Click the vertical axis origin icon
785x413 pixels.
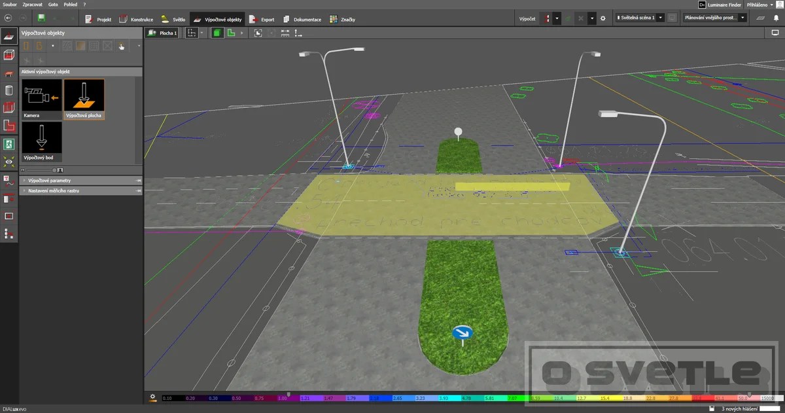299,33
